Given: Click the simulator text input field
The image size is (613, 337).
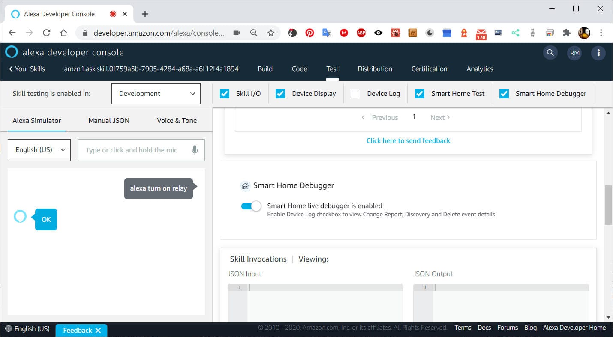Looking at the screenshot, I should 133,150.
